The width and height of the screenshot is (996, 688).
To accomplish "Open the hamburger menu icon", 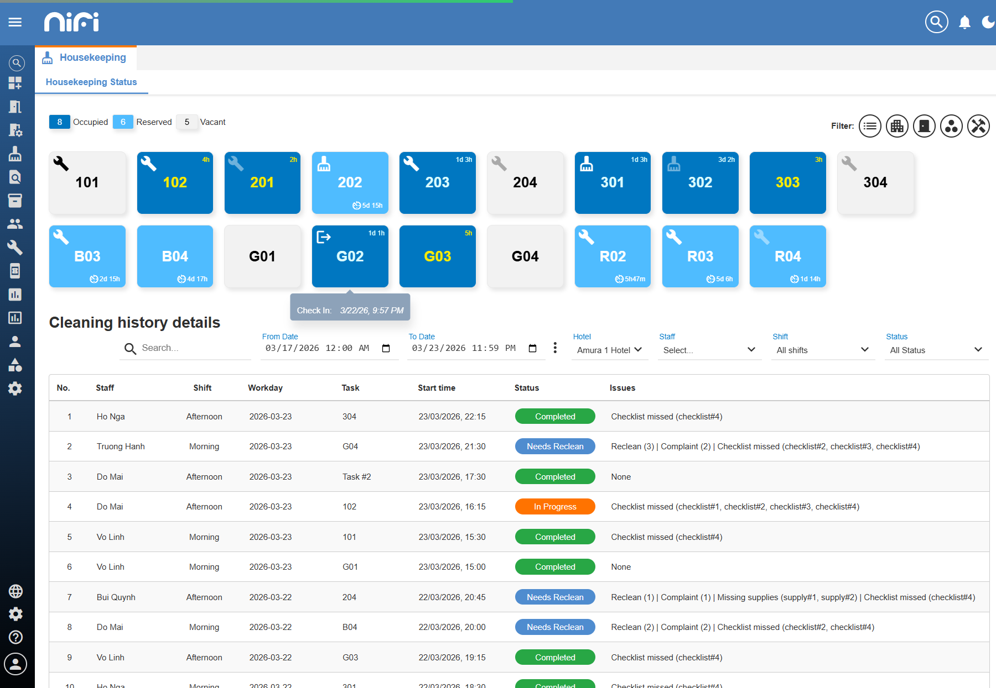I will pos(15,22).
